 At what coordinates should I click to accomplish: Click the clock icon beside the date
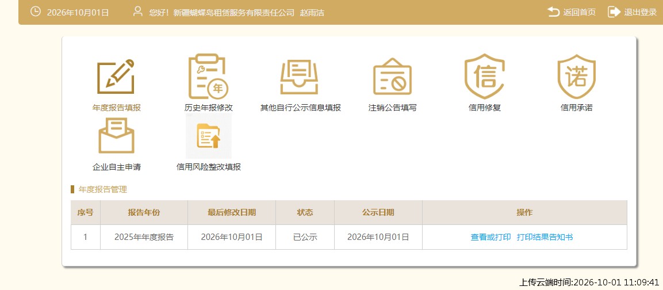[36, 12]
